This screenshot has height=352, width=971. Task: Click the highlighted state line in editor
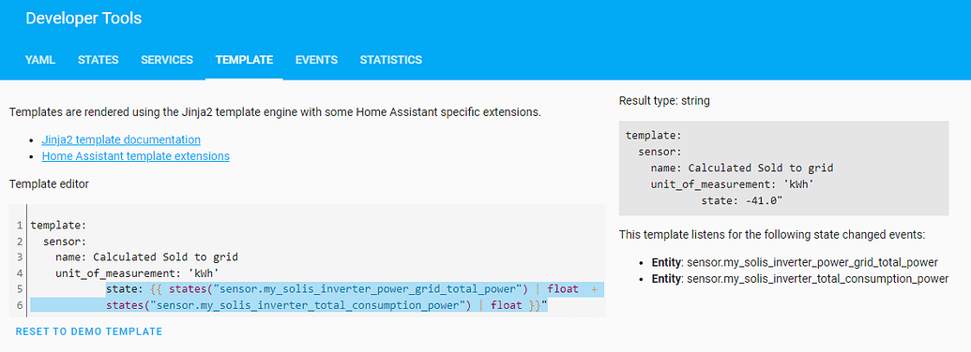tap(355, 288)
